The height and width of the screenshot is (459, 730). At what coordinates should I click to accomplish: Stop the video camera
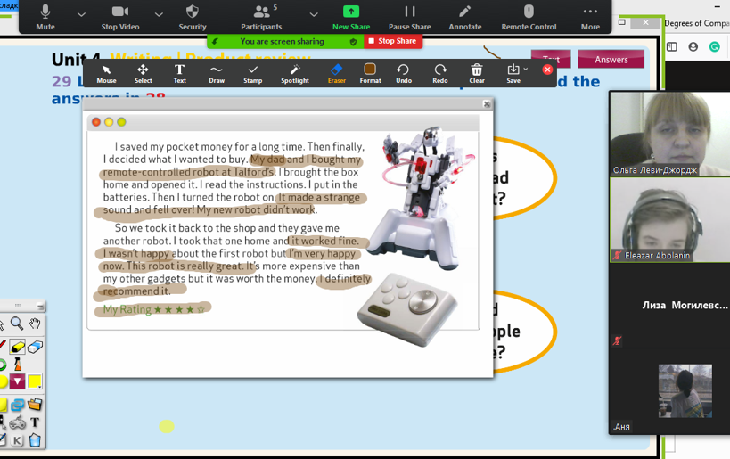[x=120, y=16]
